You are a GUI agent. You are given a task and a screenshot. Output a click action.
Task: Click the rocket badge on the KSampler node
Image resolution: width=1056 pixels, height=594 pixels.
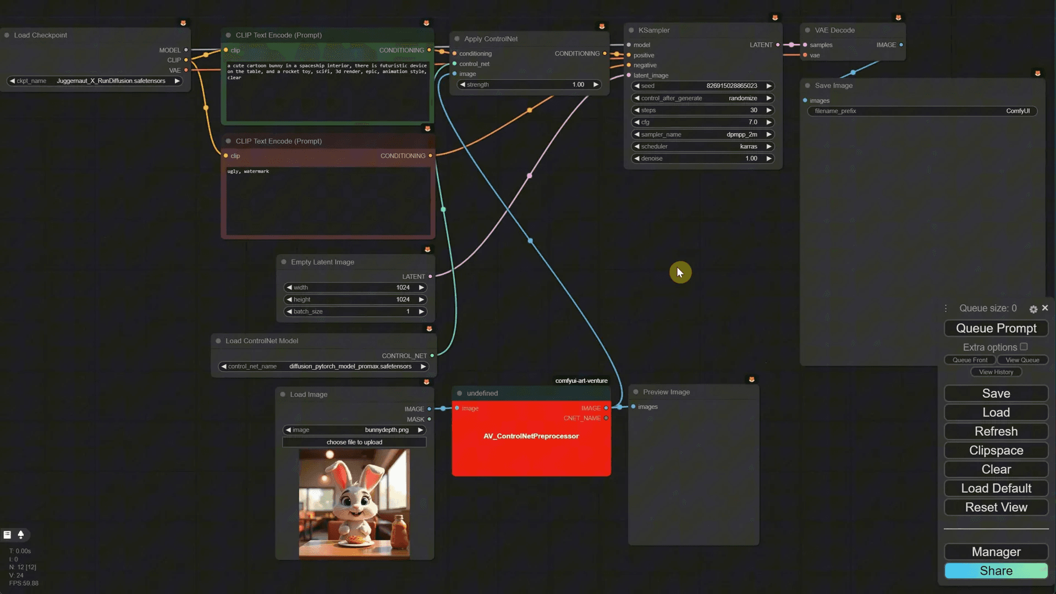click(x=776, y=17)
